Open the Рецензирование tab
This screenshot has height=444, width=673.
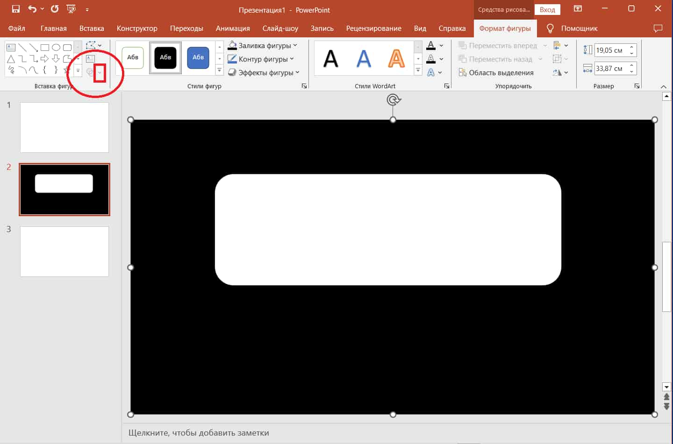click(x=373, y=28)
